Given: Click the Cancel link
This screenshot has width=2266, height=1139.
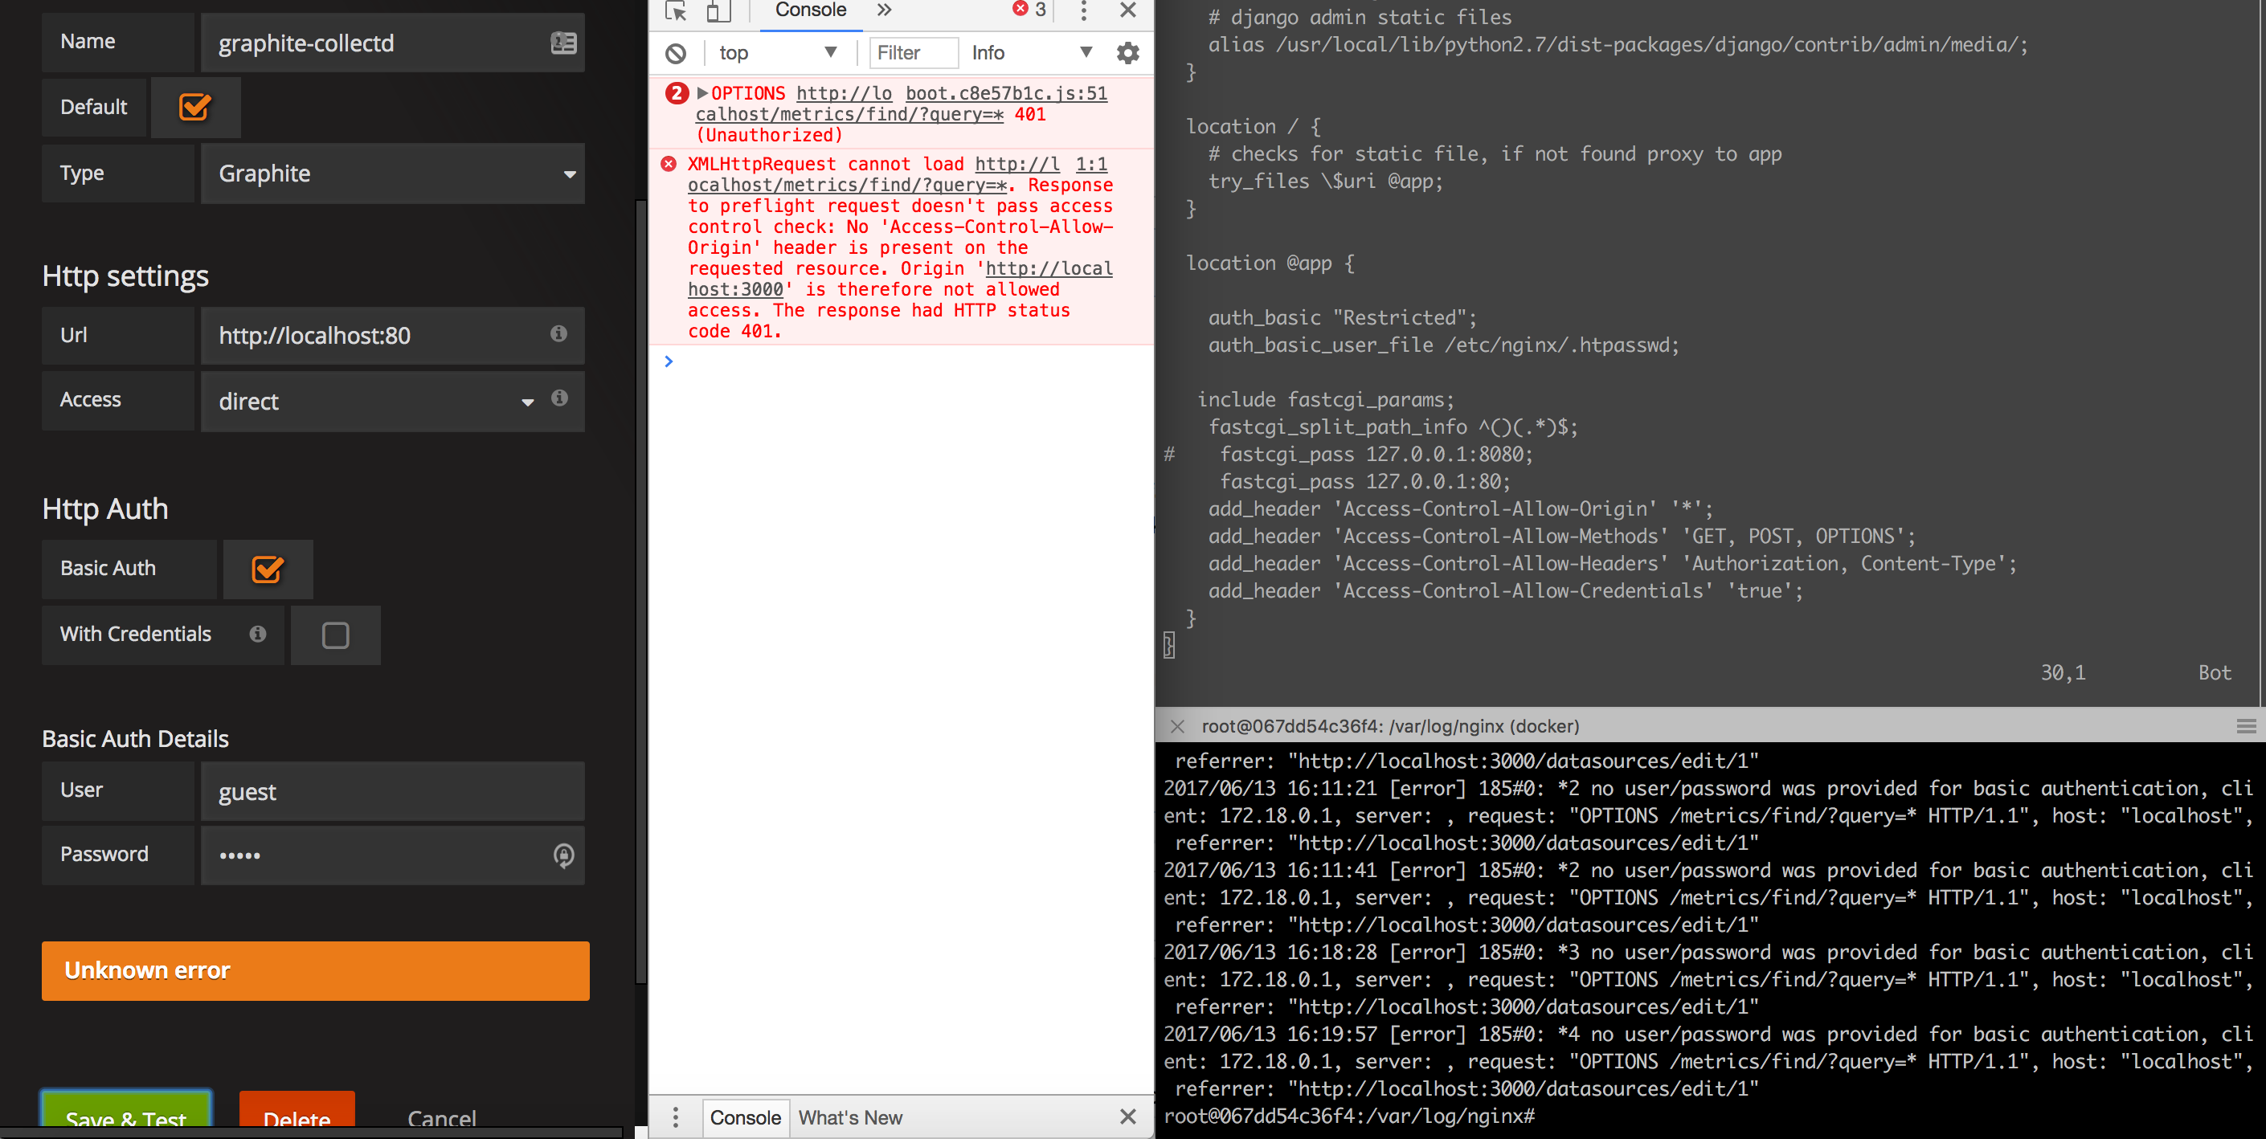Looking at the screenshot, I should (442, 1117).
